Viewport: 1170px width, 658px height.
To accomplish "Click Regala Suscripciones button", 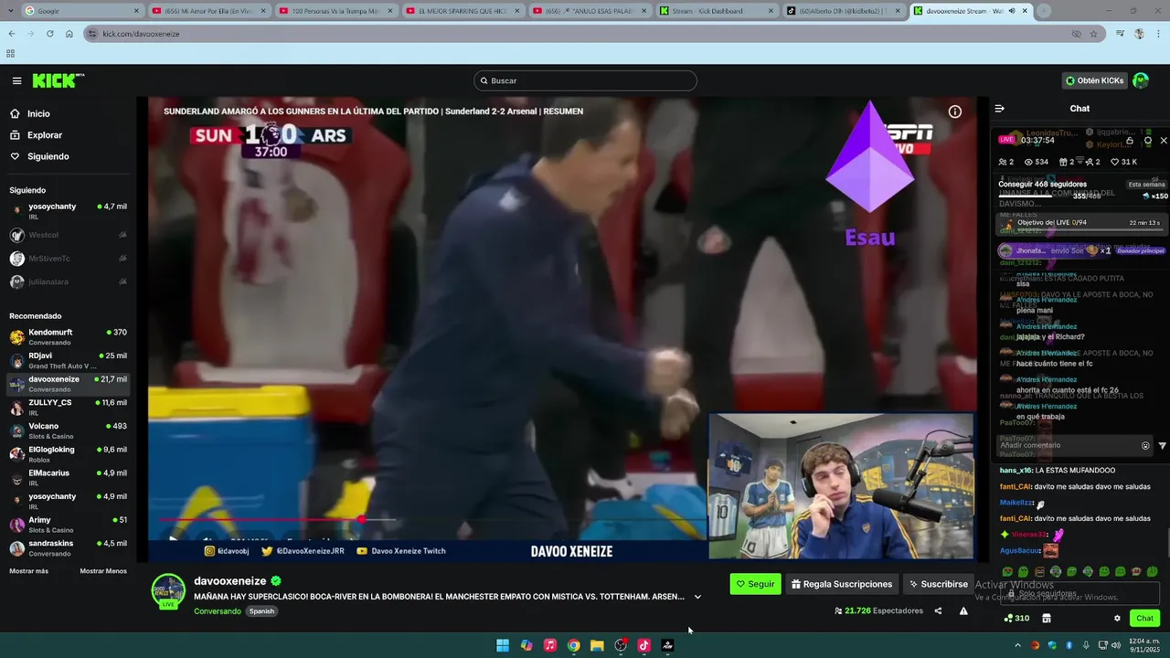I will click(842, 584).
